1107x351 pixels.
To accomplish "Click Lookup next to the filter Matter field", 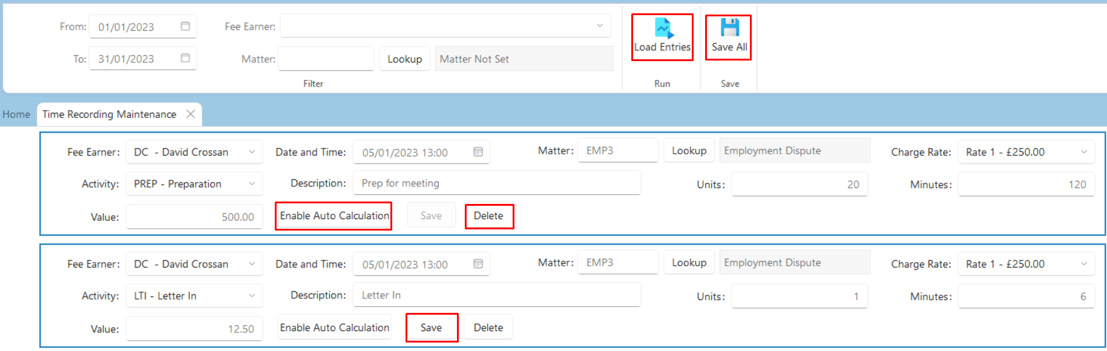I will point(405,59).
